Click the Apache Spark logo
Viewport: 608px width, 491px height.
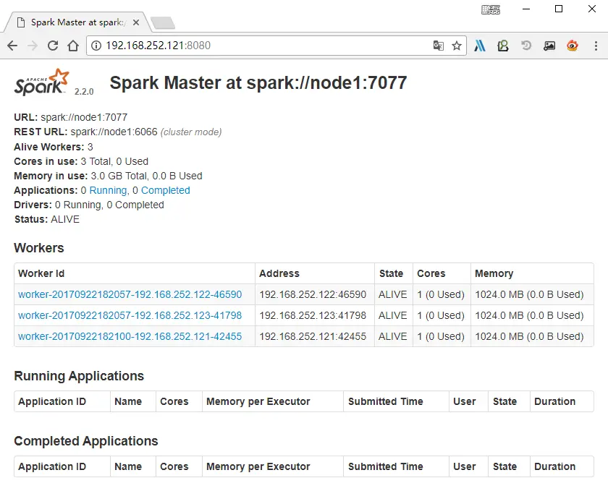click(x=42, y=82)
